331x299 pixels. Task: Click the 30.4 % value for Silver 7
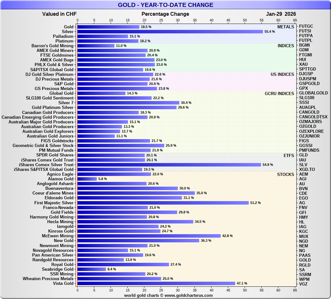pyautogui.click(x=186, y=103)
